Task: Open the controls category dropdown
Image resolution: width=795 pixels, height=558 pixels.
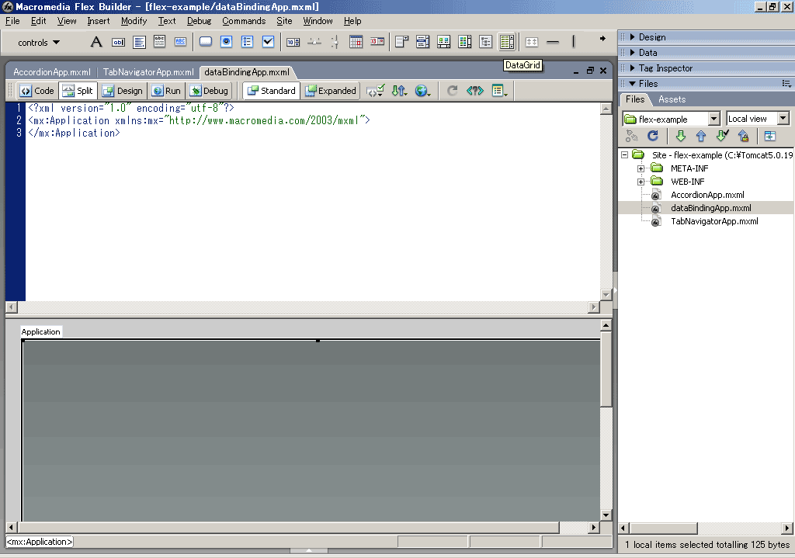Action: pos(39,43)
